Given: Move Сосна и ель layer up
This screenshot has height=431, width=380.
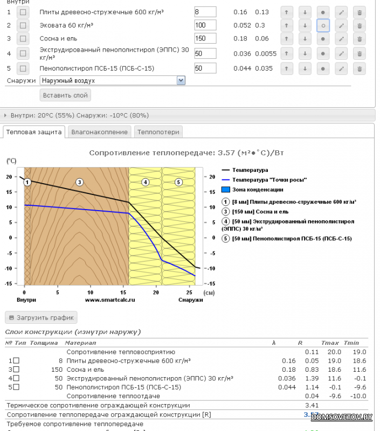Looking at the screenshot, I should [287, 39].
